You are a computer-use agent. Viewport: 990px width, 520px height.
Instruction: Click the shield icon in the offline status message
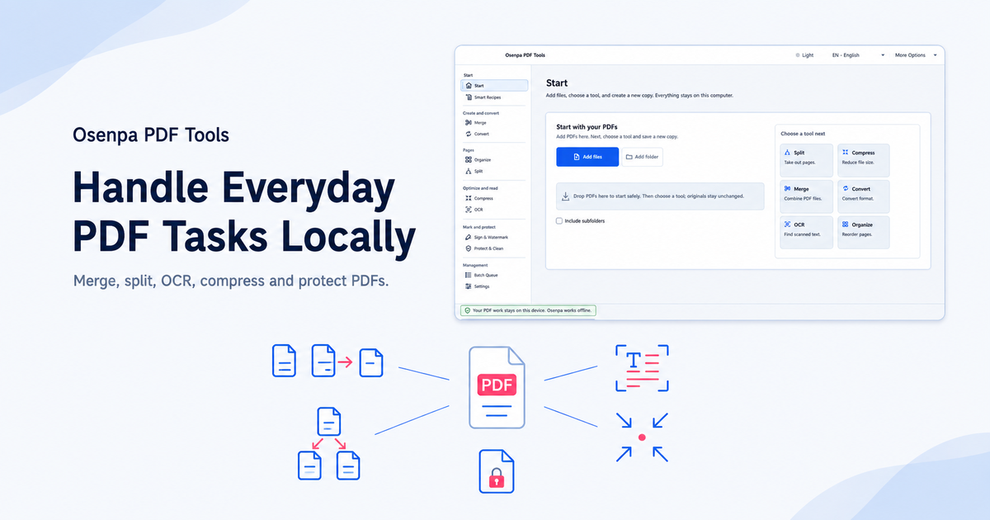click(468, 310)
